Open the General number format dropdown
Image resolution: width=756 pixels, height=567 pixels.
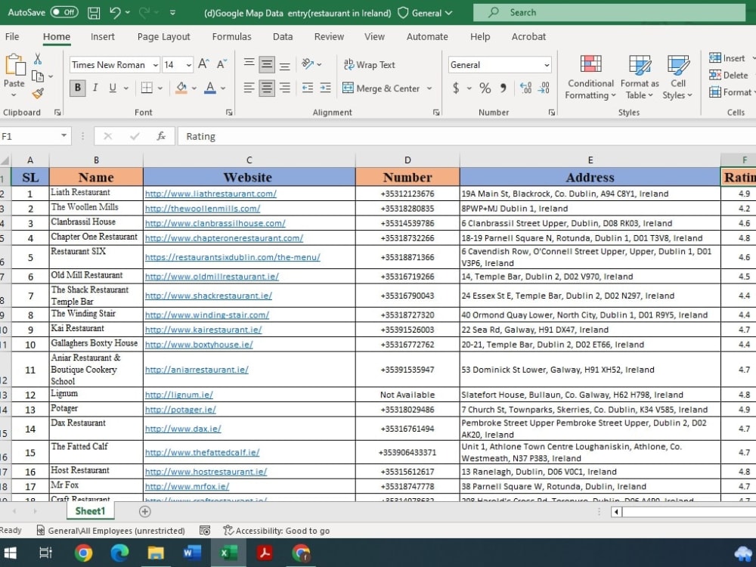coord(547,65)
